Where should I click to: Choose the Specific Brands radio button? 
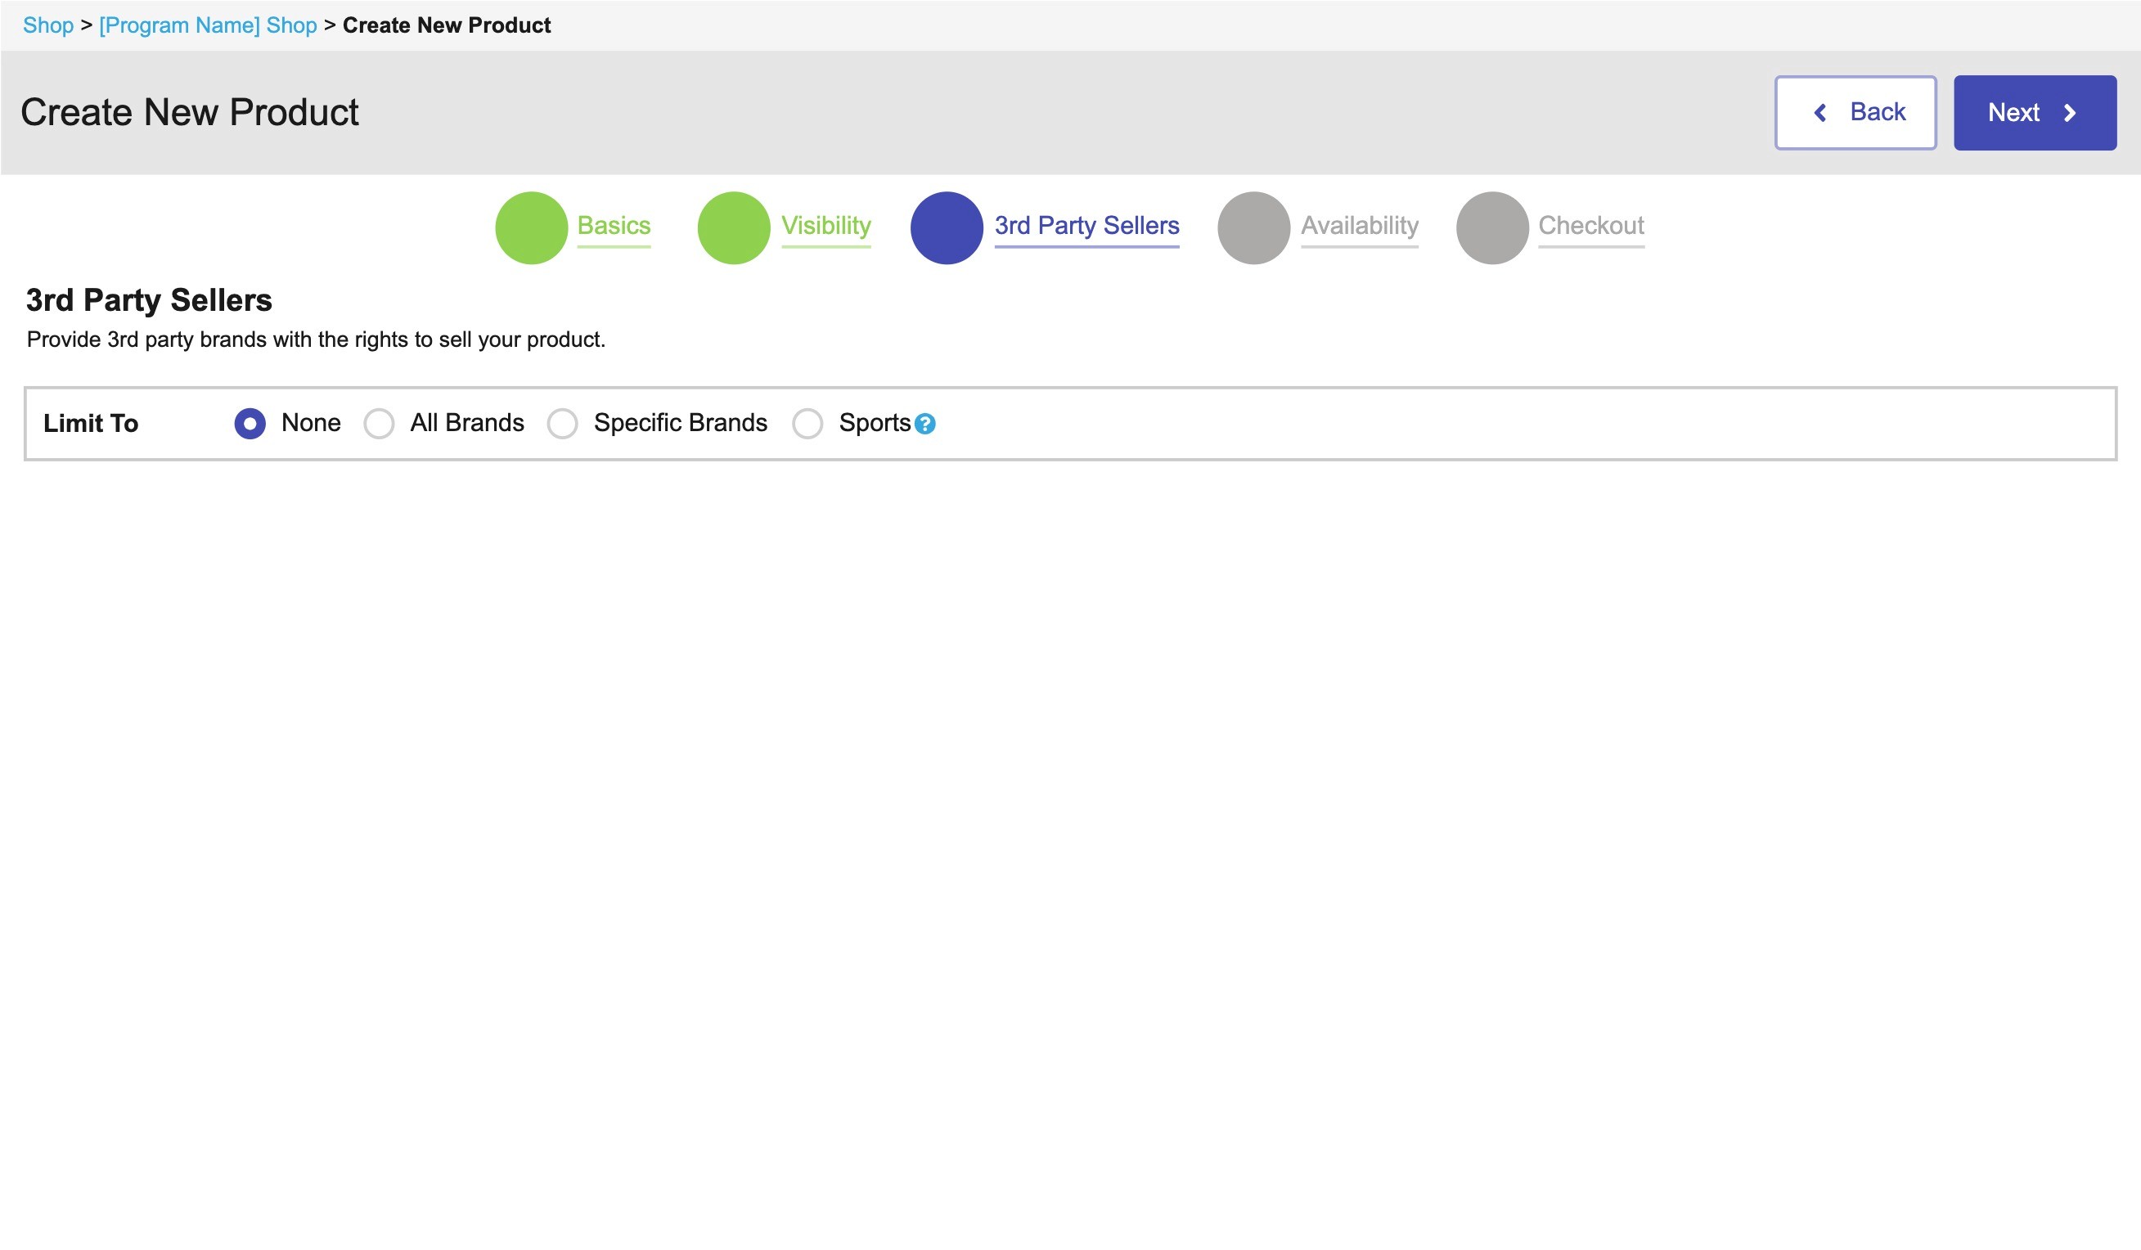562,423
